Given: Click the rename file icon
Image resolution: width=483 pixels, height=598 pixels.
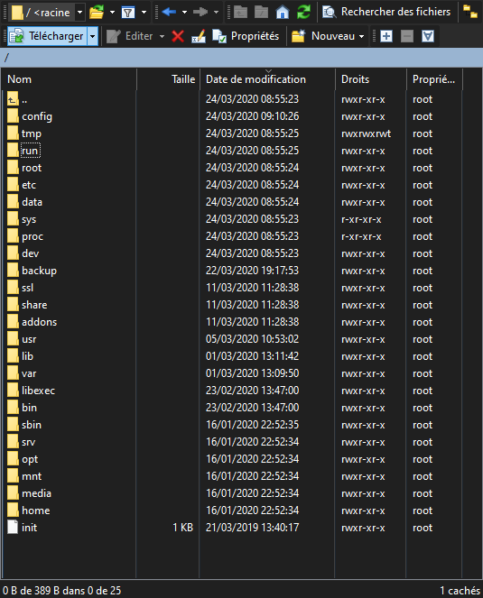Looking at the screenshot, I should click(x=199, y=36).
